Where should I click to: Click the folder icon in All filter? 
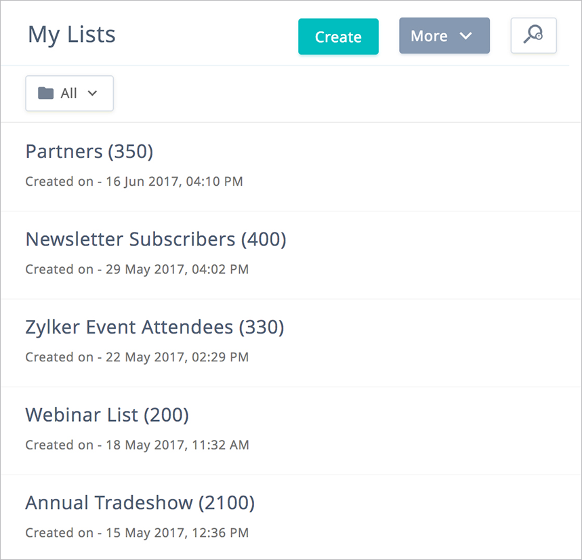(45, 94)
